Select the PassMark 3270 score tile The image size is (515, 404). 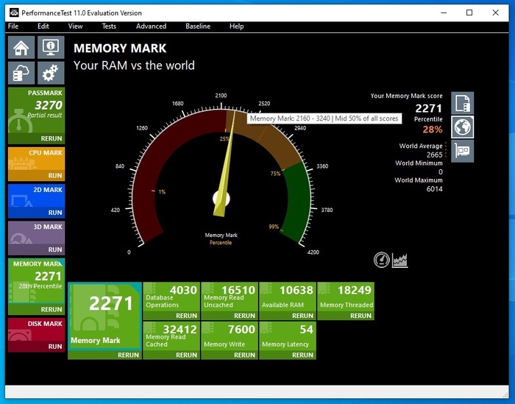36,110
